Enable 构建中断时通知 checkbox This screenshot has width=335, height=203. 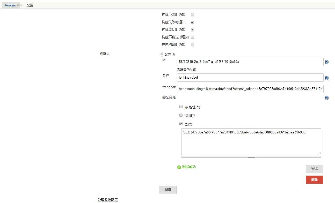click(192, 15)
